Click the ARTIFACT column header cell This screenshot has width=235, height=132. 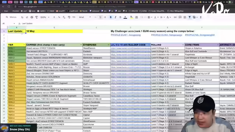(227, 45)
